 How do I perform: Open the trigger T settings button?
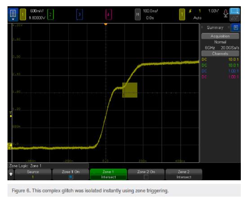(182, 14)
